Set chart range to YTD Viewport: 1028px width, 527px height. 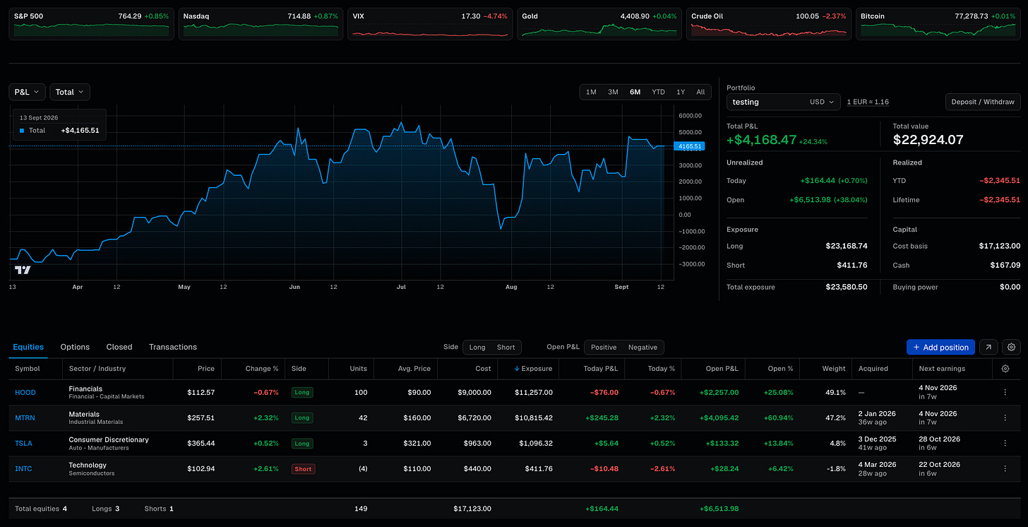(658, 92)
